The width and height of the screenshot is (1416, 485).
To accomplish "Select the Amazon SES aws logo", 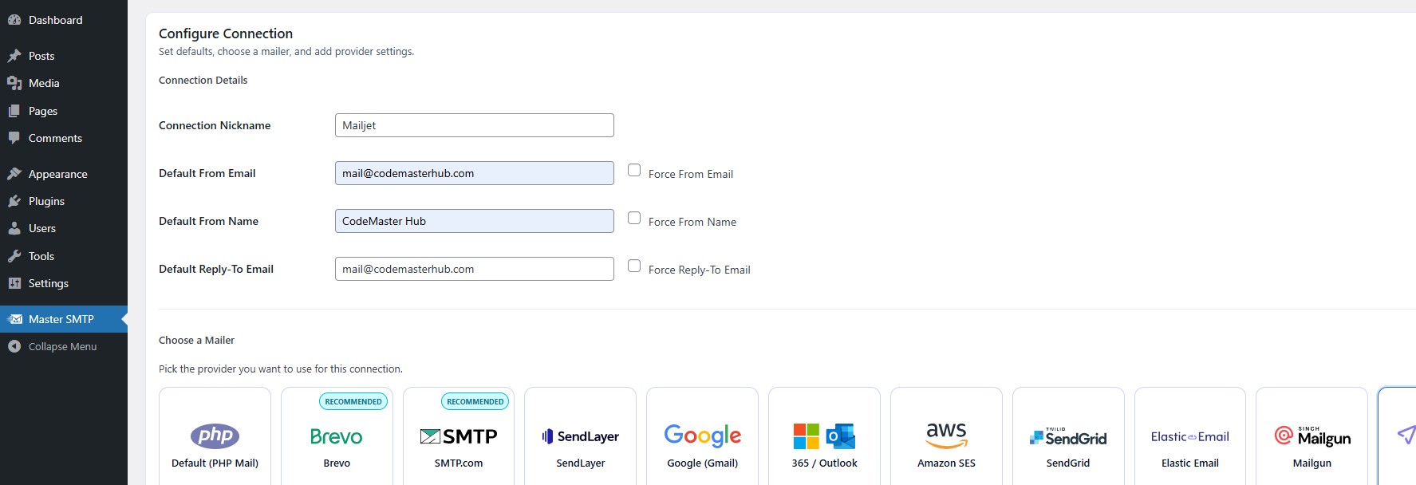I will point(946,435).
